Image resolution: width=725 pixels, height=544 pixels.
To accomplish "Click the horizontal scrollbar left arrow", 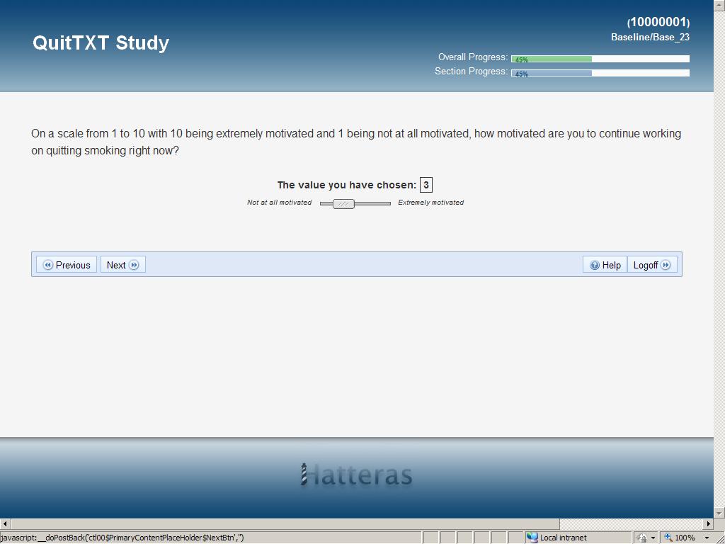I will pyautogui.click(x=5, y=523).
